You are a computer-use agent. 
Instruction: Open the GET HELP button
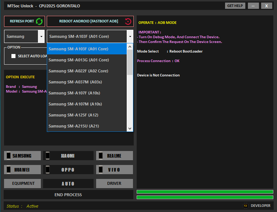235,6
